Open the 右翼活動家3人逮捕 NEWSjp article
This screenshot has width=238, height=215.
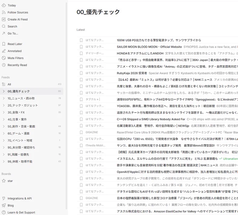pyautogui.click(x=153, y=126)
